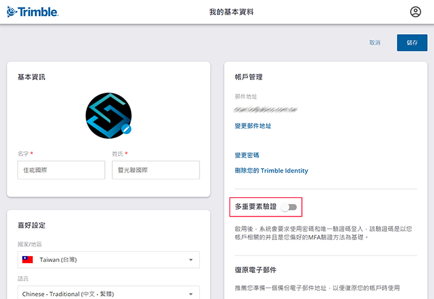Click the pencil edit icon on avatar
Viewport: 434px width, 299px height.
126,128
